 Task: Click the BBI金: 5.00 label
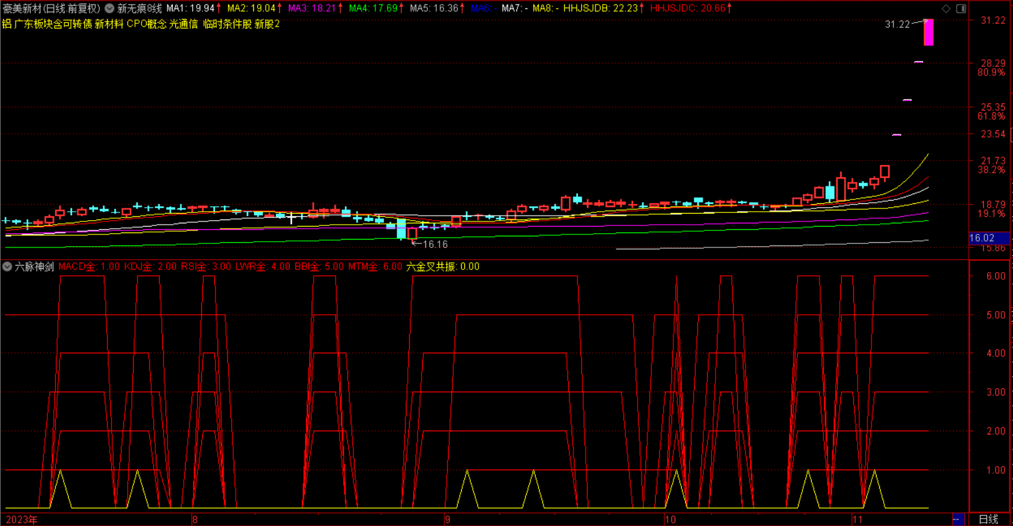(x=319, y=267)
